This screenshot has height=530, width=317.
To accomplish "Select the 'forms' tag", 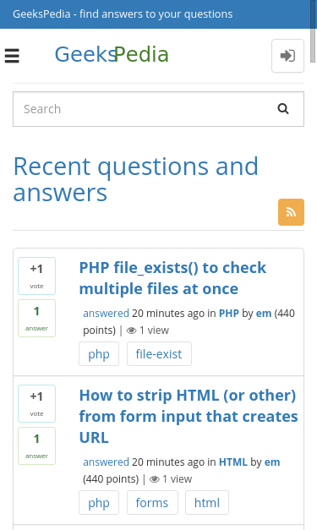I will [152, 503].
